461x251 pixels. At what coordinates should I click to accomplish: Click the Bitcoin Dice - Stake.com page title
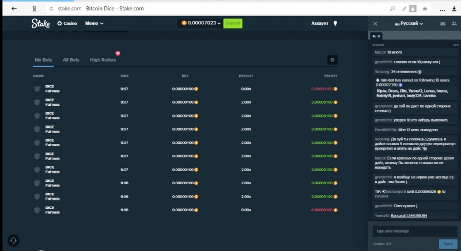[x=115, y=9]
